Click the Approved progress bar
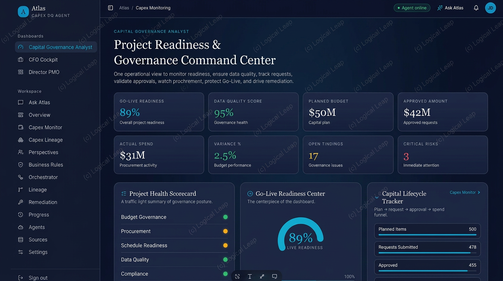Screen dimensions: 503x281 (427, 271)
